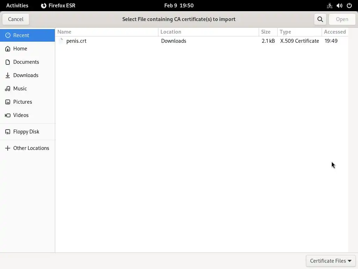The width and height of the screenshot is (358, 269).
Task: Sort files by the Location column header
Action: 208,32
